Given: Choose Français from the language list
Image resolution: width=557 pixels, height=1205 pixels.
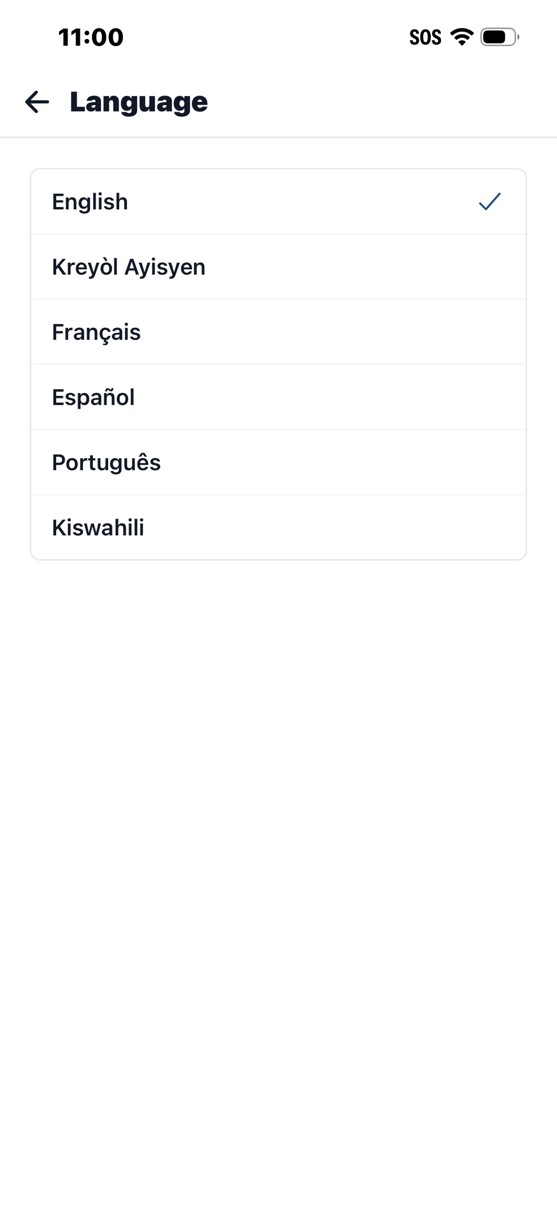Looking at the screenshot, I should pyautogui.click(x=278, y=332).
